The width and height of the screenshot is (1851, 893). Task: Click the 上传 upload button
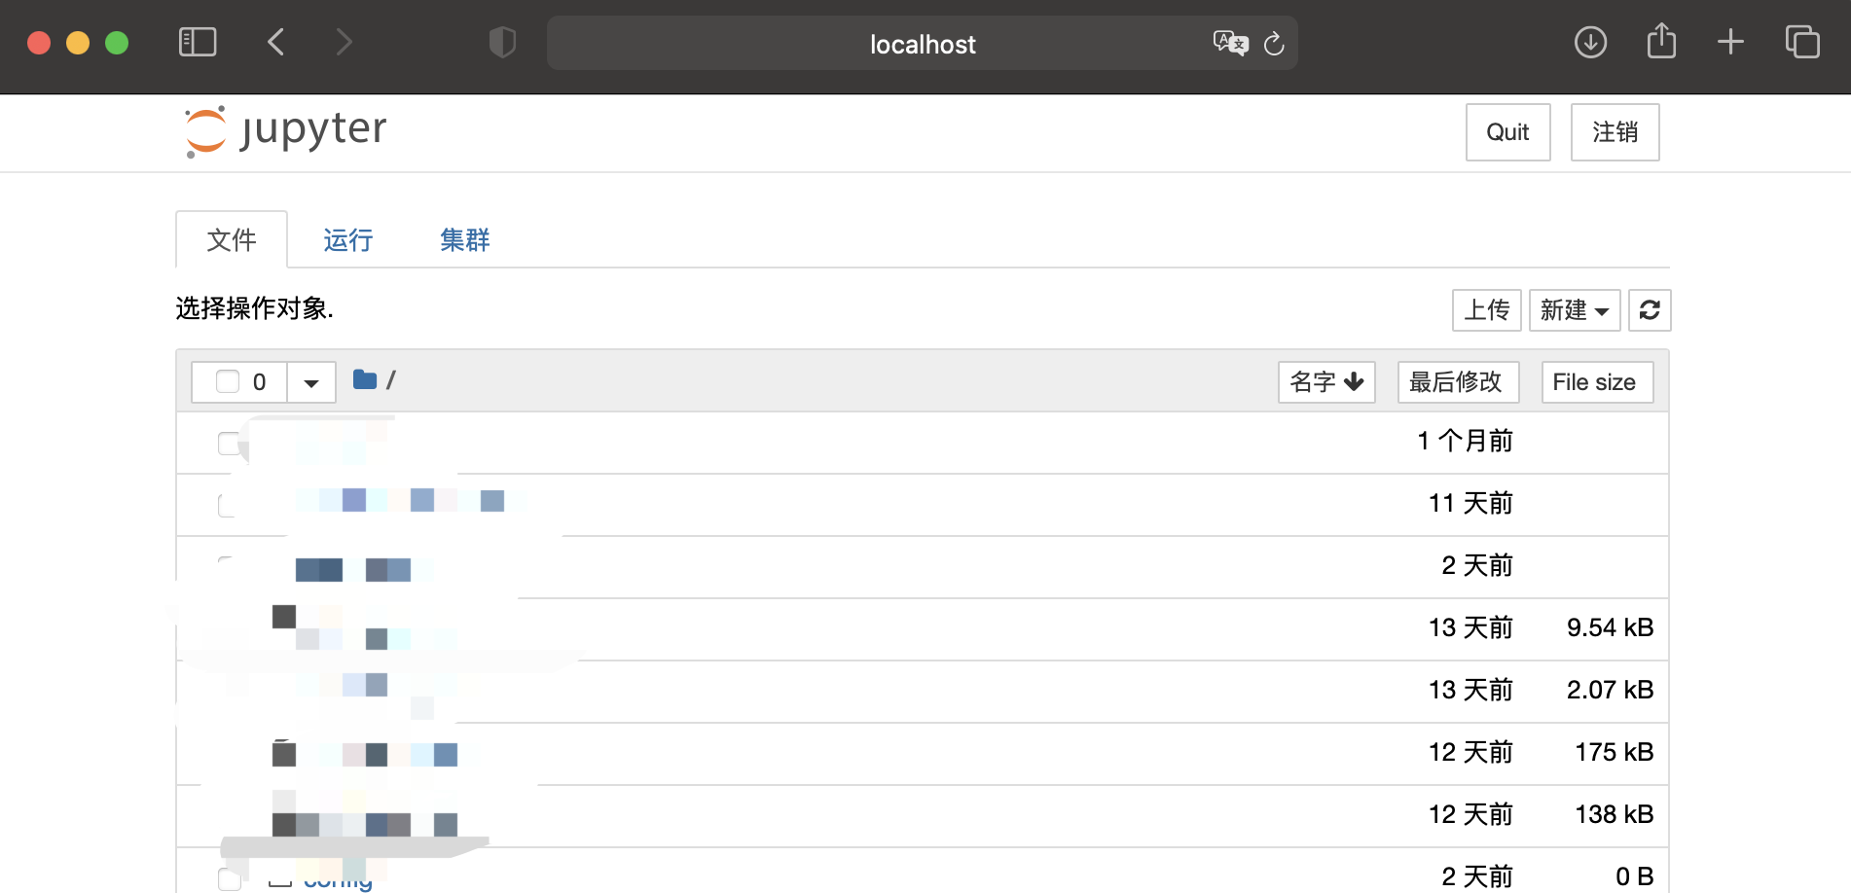click(x=1486, y=310)
